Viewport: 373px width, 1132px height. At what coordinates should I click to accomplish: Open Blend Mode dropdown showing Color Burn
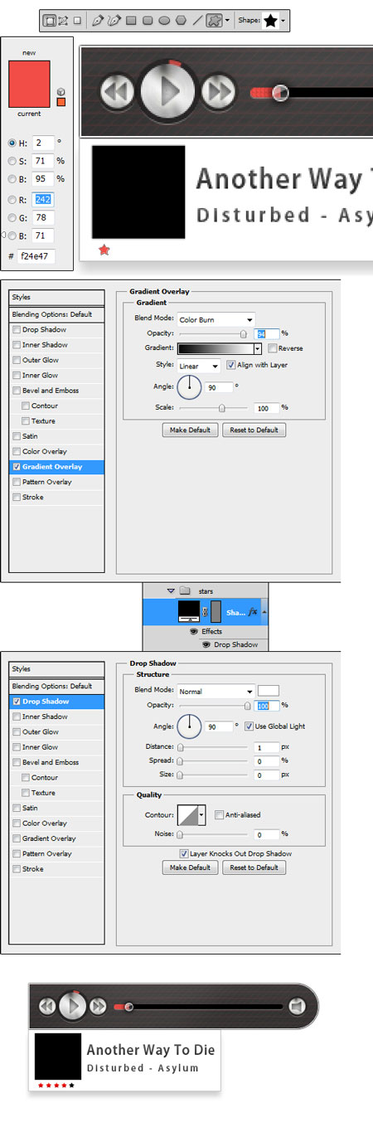click(x=216, y=319)
